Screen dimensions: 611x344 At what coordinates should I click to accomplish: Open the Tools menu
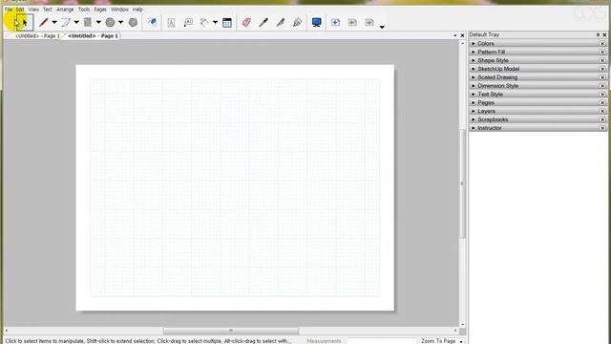[x=84, y=10]
